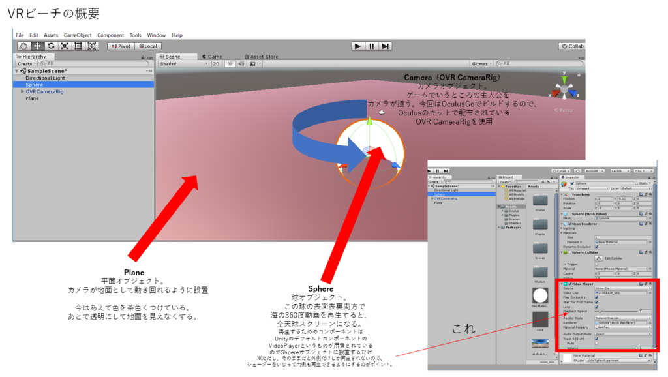Toggle scene audio speaker icon
Image resolution: width=668 pixels, height=377 pixels.
[241, 63]
